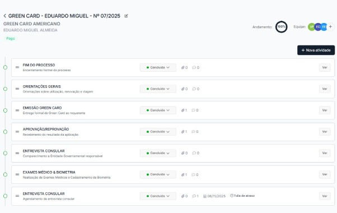Screen dimensions: 337x213
Task: Click Ver on ENTREVISTA CONSULAR Comparecimento row
Action: coord(325,153)
